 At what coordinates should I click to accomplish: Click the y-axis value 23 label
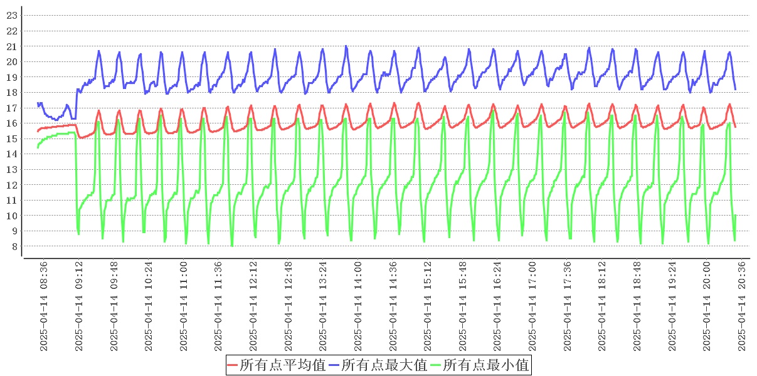coord(11,16)
